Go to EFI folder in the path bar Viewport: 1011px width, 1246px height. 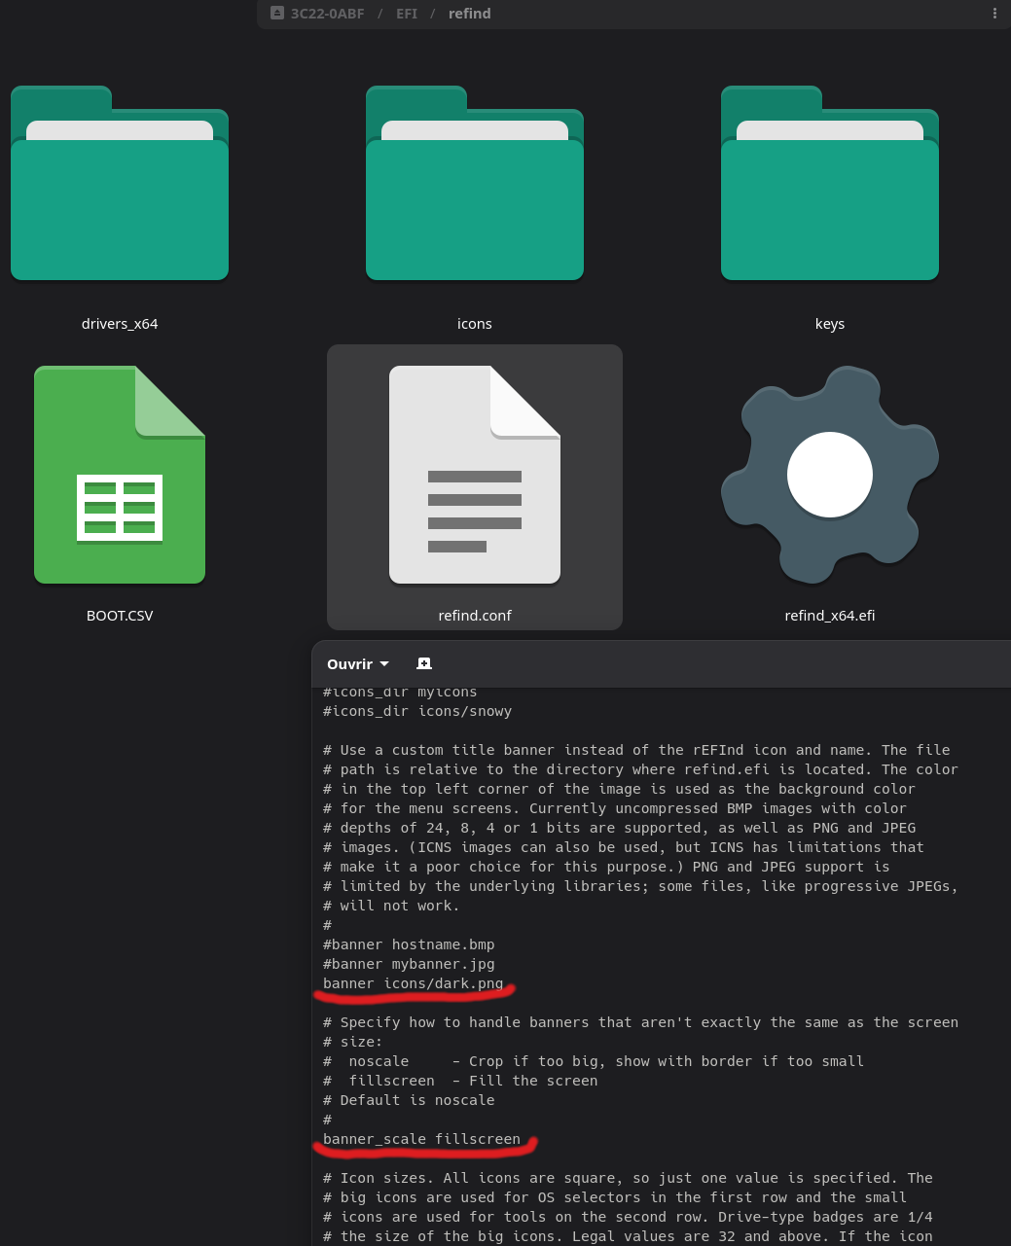[407, 14]
